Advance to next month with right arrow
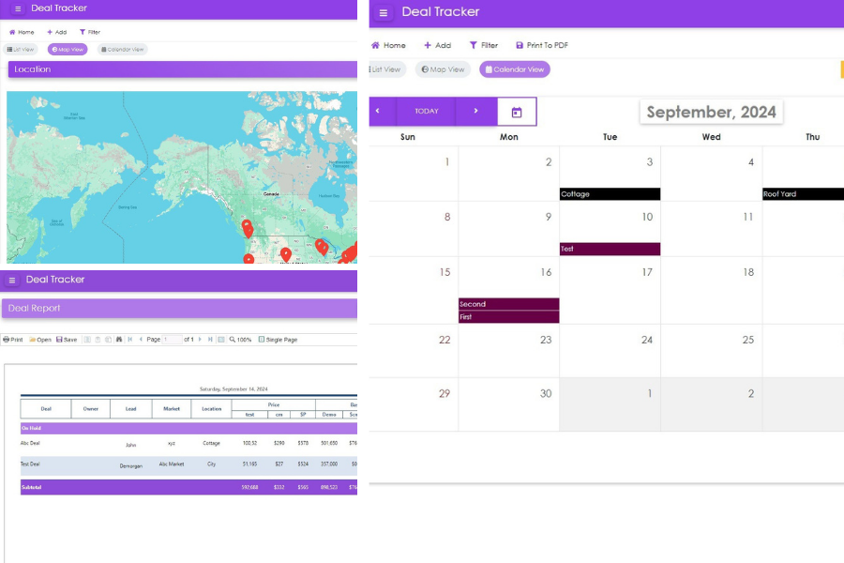Screen dimensions: 844x563 coord(475,111)
